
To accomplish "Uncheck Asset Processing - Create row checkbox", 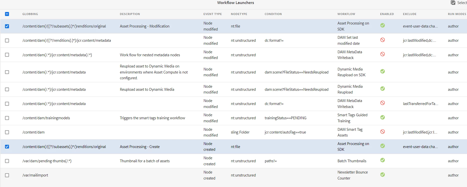I will coord(7,147).
